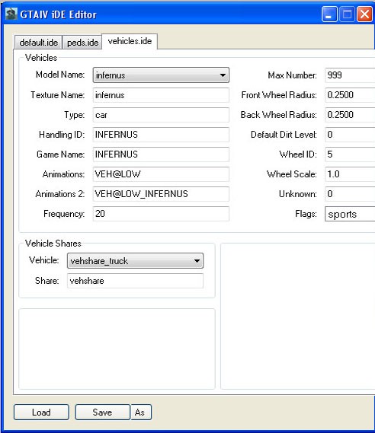Click the Frequency field showing 20

(161, 214)
